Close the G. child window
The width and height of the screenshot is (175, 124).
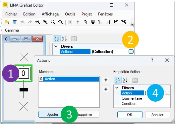coord(37,39)
